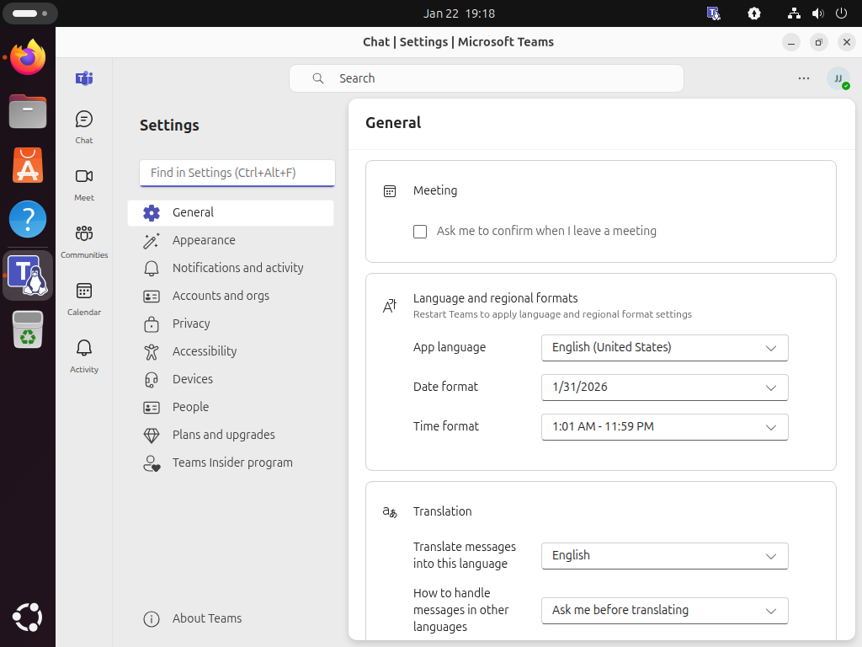
Task: Click the JJ profile avatar
Action: pyautogui.click(x=839, y=78)
